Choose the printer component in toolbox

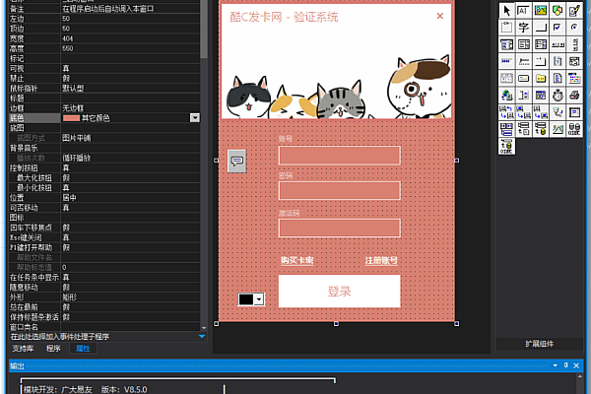(574, 95)
